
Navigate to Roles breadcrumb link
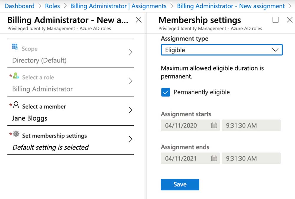(x=52, y=6)
